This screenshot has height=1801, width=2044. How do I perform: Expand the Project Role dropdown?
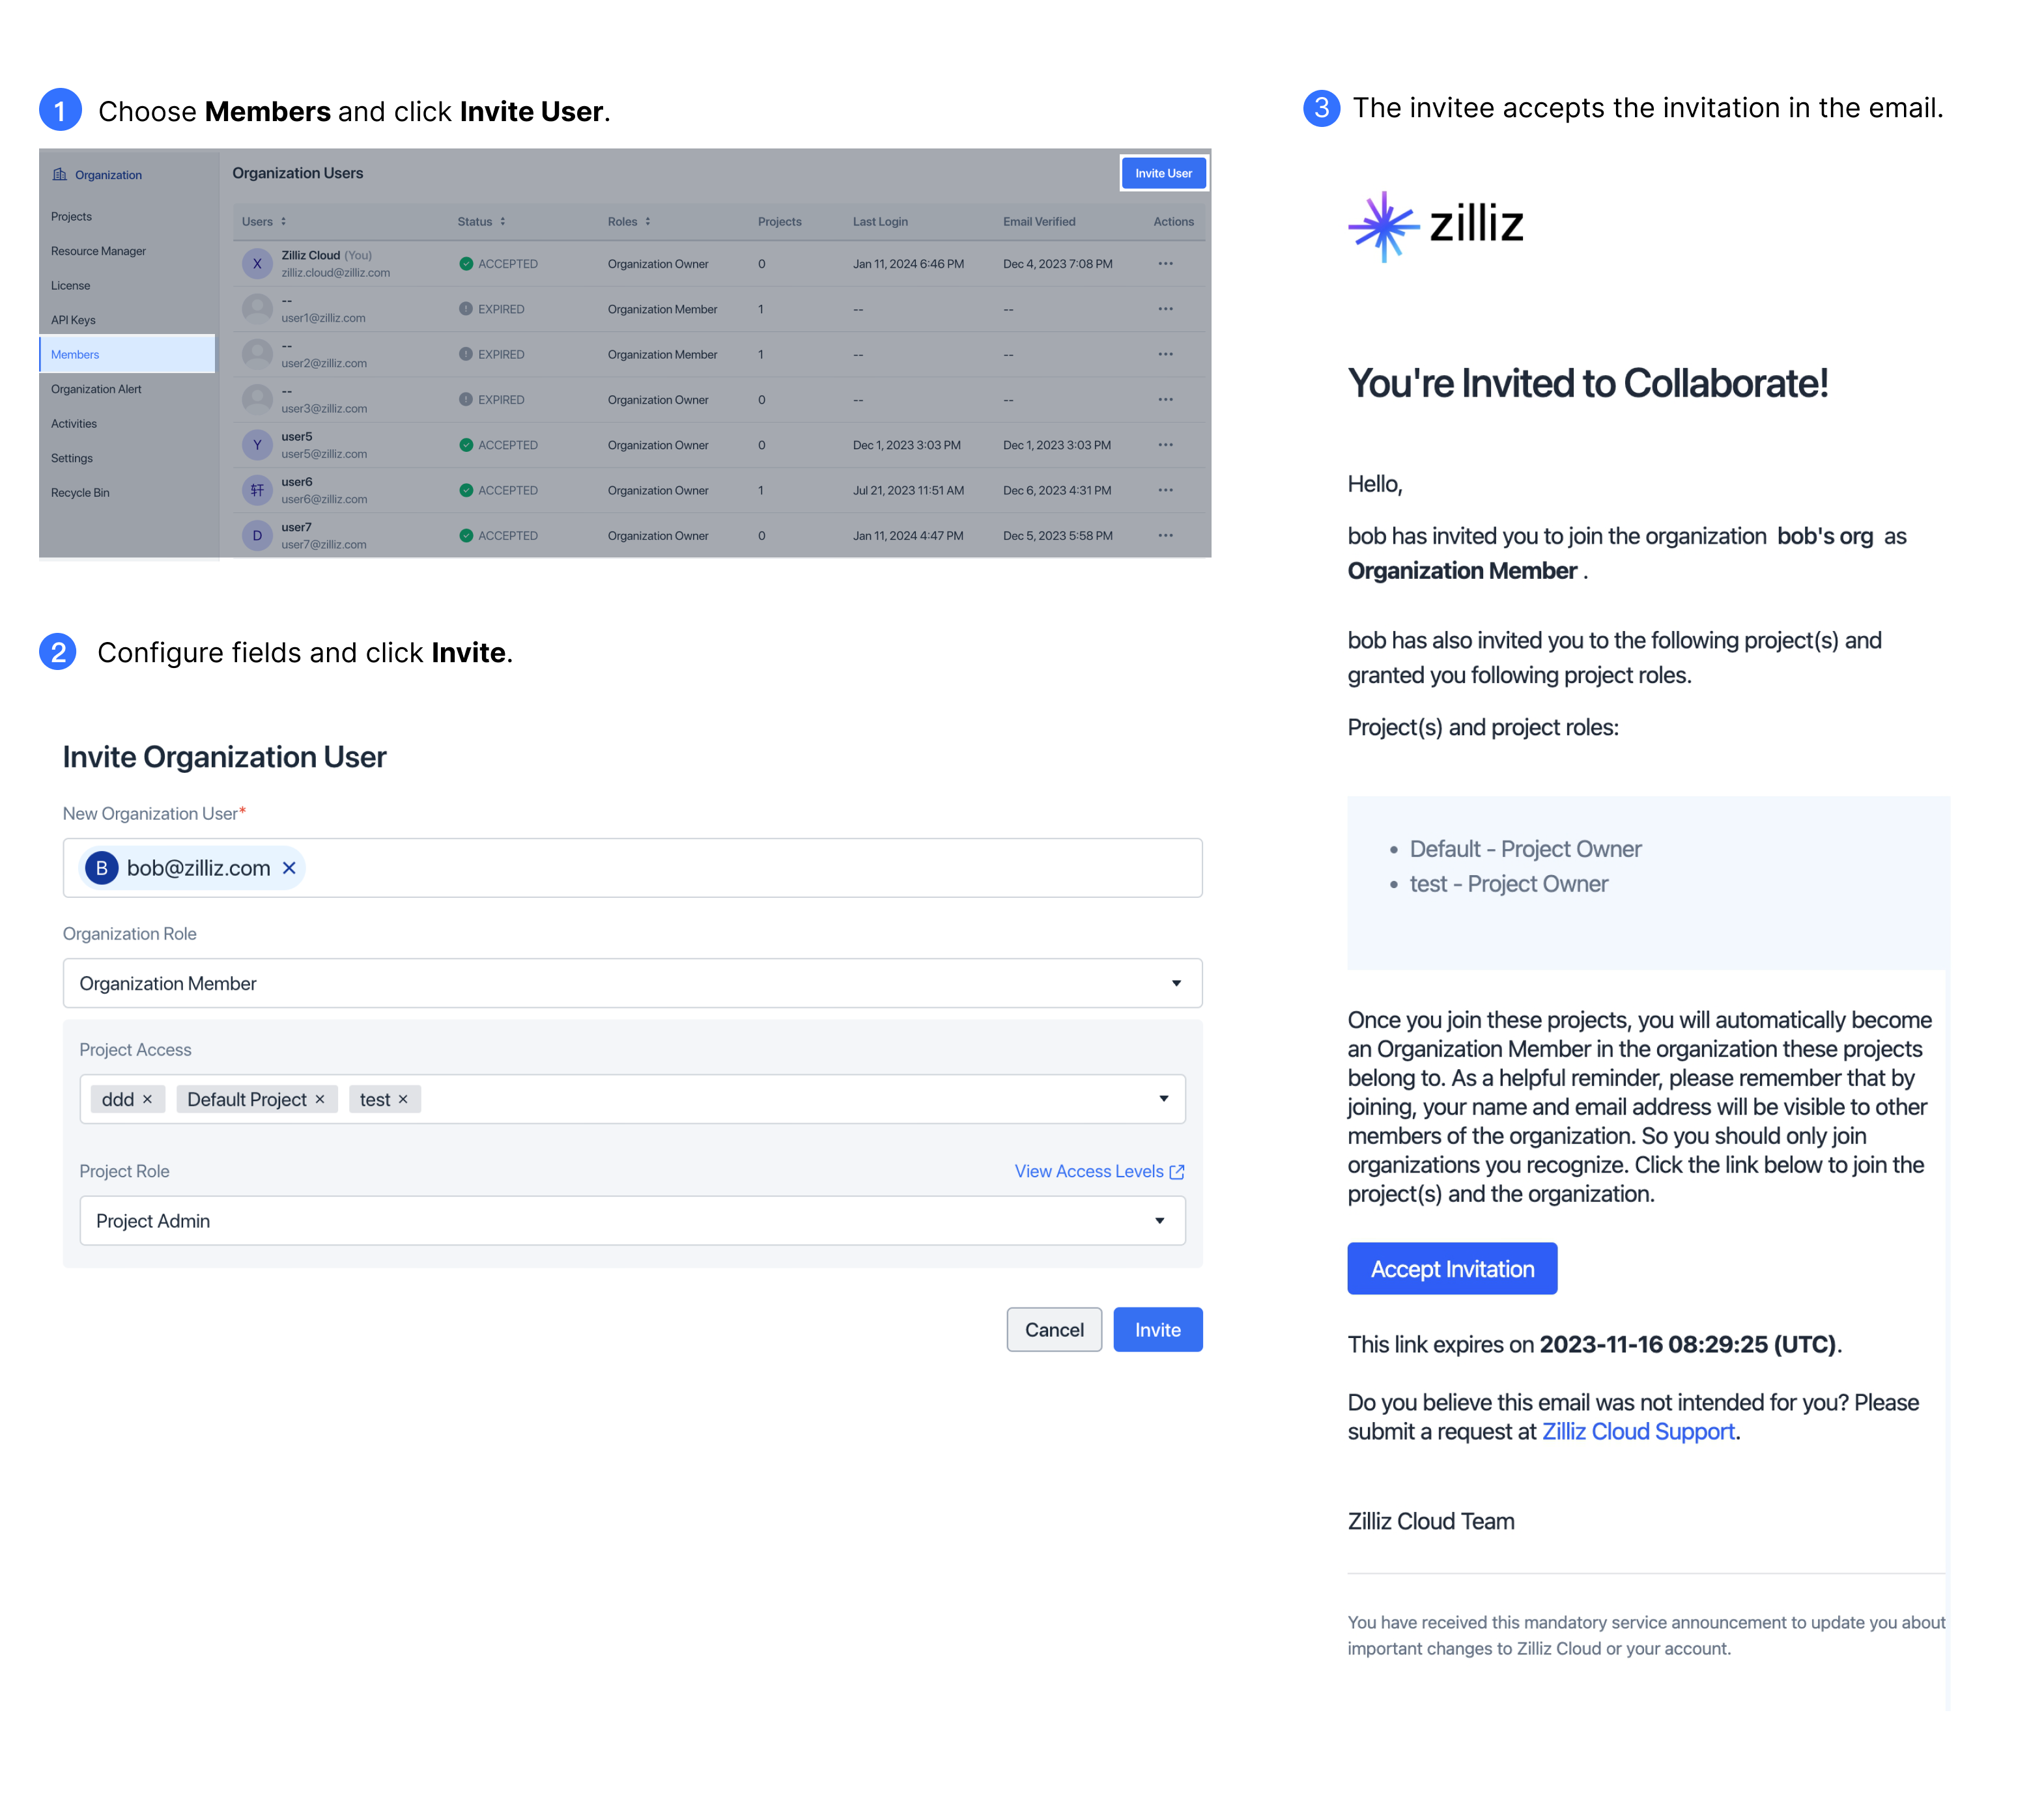(x=632, y=1222)
